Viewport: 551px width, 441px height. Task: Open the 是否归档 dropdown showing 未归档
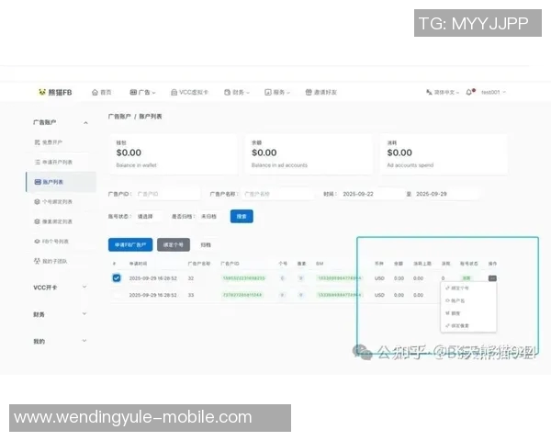click(210, 216)
